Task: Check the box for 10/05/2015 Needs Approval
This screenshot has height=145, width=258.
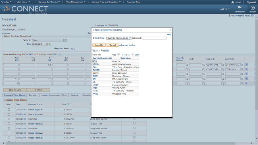Action: click(9, 133)
